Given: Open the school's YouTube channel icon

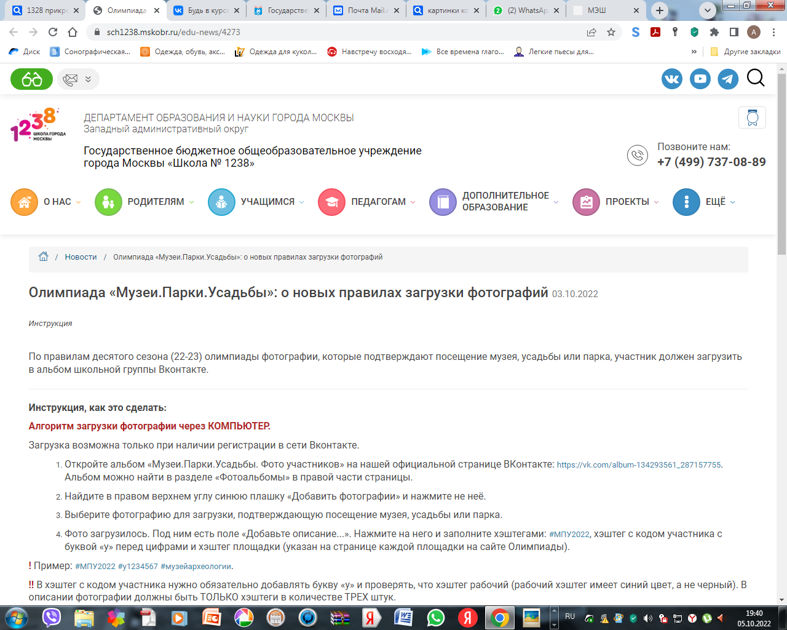Looking at the screenshot, I should (x=700, y=79).
